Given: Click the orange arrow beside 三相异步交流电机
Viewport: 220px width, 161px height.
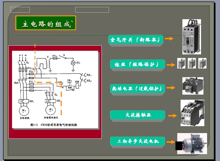Looking at the screenshot, I should pyautogui.click(x=171, y=142).
